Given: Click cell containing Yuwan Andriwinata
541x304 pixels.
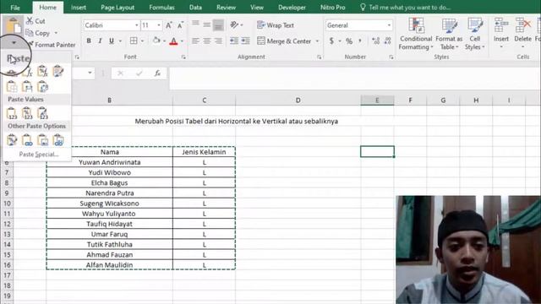Looking at the screenshot, I should click(109, 162).
